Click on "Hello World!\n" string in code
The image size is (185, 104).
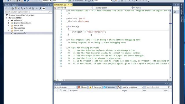point(96,32)
